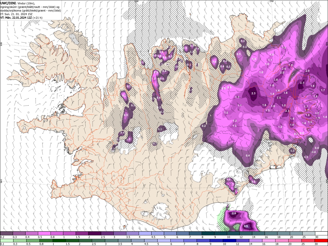Viewport: 328px width, 246px height.
Task: Click snow scale swatch from 12 to 14
Action: coord(246,233)
